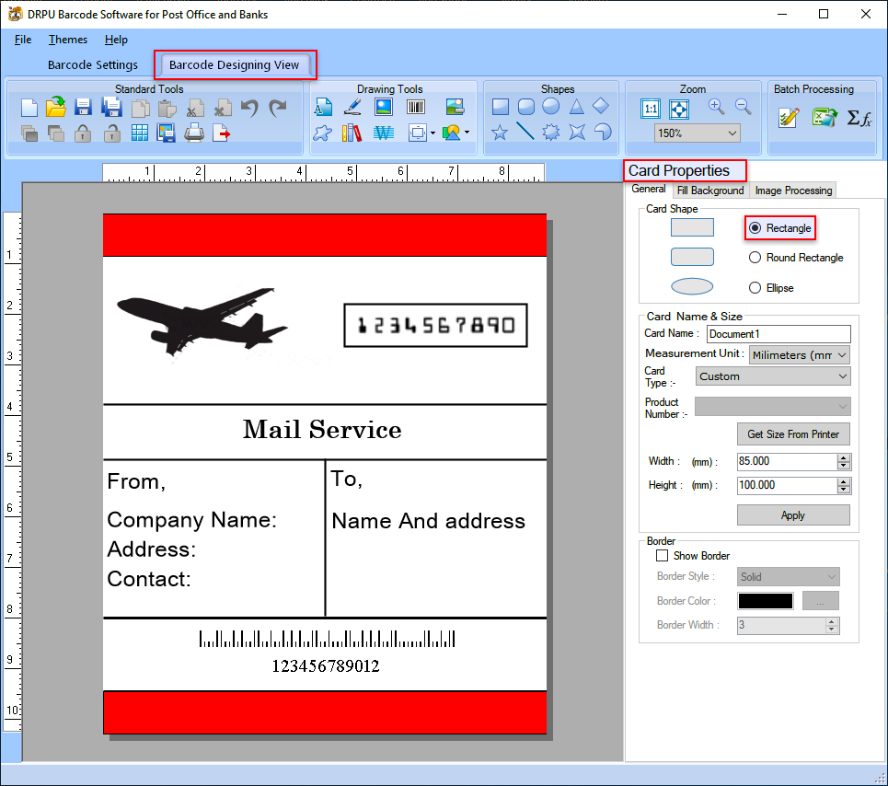Open file with the yellow folder icon
Image resolution: width=888 pixels, height=786 pixels.
55,107
